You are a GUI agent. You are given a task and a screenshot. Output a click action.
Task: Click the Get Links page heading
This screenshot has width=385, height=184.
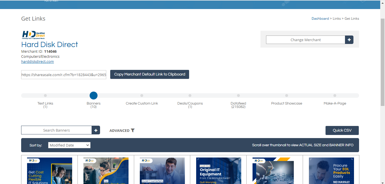(33, 19)
